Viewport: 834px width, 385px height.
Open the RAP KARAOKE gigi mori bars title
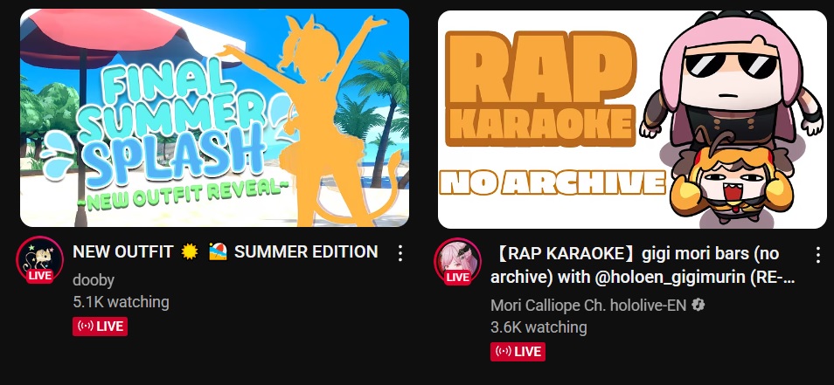point(643,265)
